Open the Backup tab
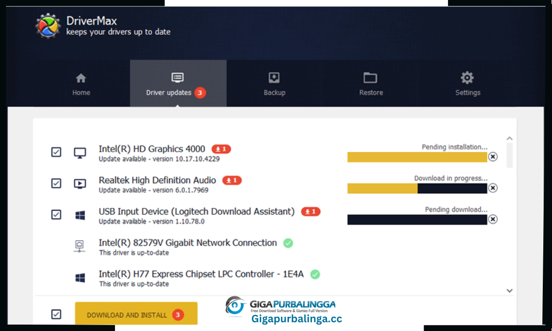 (x=274, y=84)
